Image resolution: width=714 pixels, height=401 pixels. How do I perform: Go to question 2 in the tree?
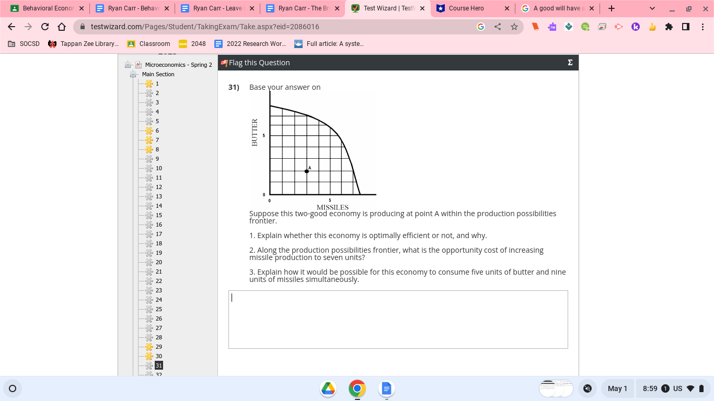pyautogui.click(x=157, y=93)
